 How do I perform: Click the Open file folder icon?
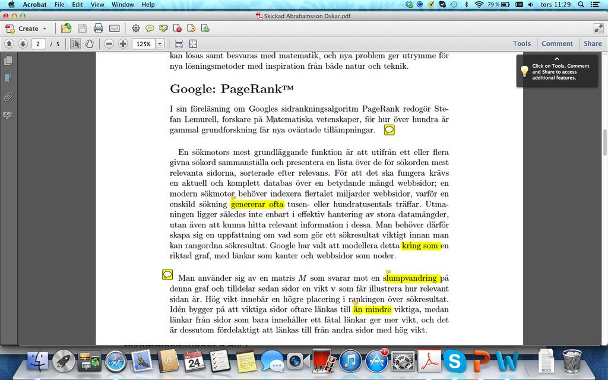click(x=66, y=28)
